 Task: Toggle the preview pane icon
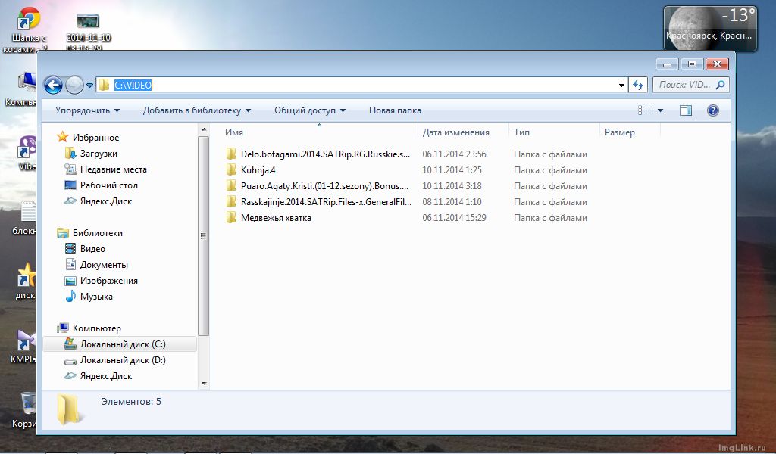[x=685, y=110]
